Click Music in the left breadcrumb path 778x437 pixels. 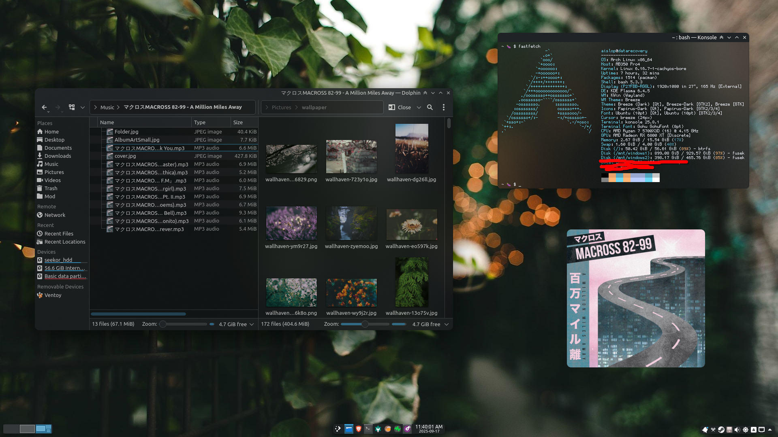[x=107, y=107]
